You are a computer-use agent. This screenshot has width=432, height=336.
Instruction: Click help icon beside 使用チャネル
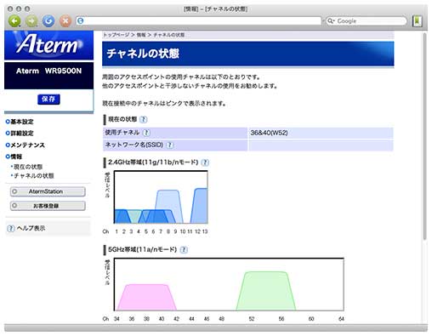(146, 133)
